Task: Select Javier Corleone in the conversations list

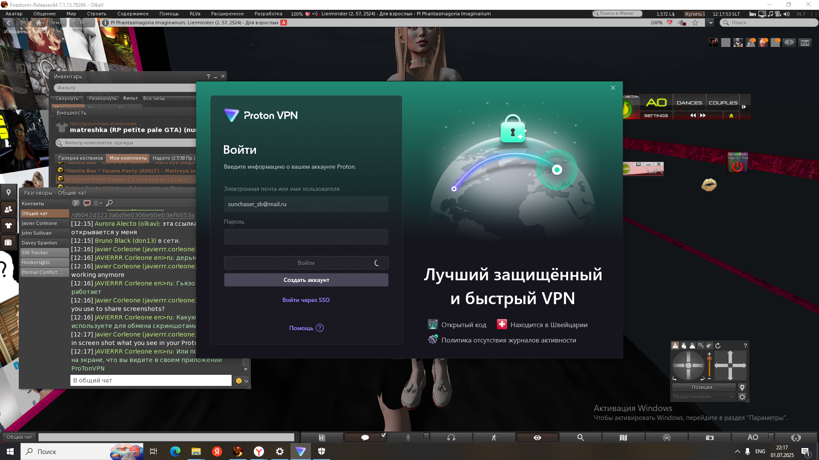Action: 44,223
